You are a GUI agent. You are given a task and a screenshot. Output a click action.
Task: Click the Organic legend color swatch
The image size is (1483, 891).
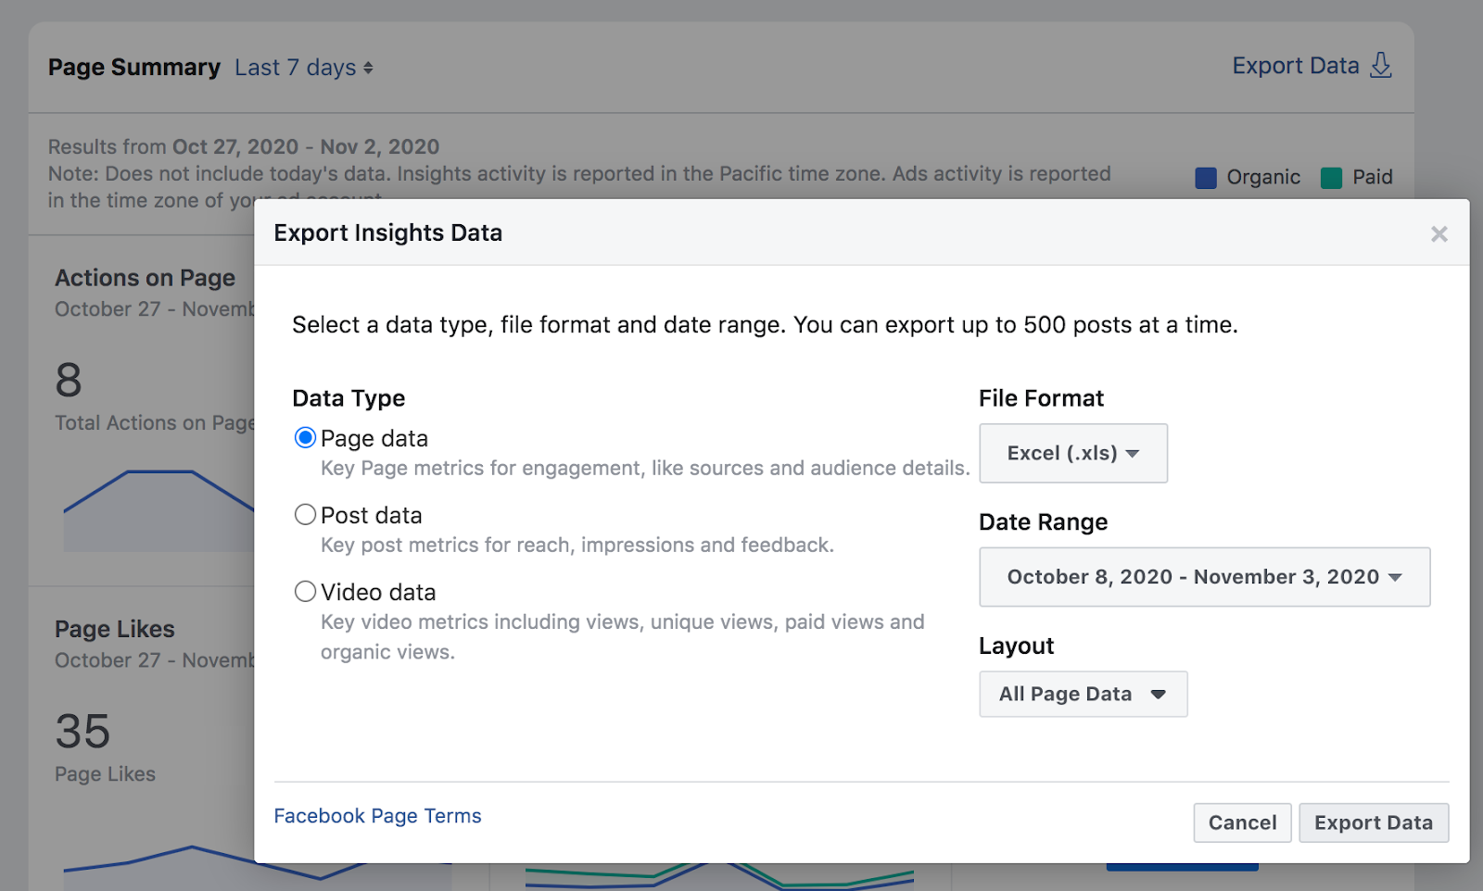[1205, 178]
